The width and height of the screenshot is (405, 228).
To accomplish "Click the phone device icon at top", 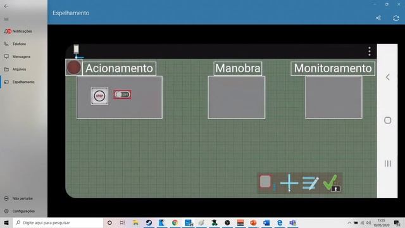I will click(76, 49).
